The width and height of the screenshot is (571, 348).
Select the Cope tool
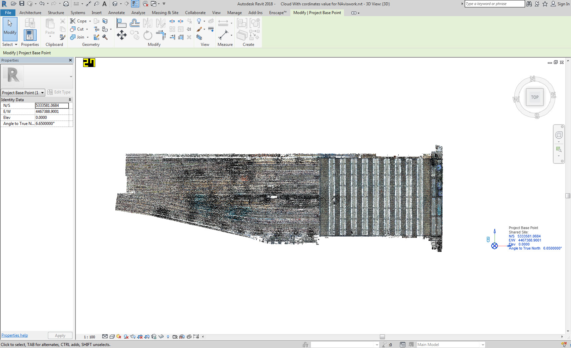coord(78,21)
